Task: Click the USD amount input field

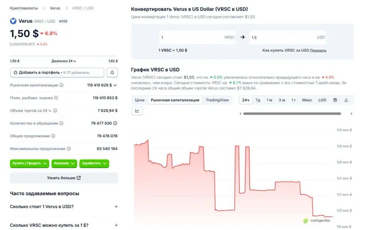Action: click(288, 37)
